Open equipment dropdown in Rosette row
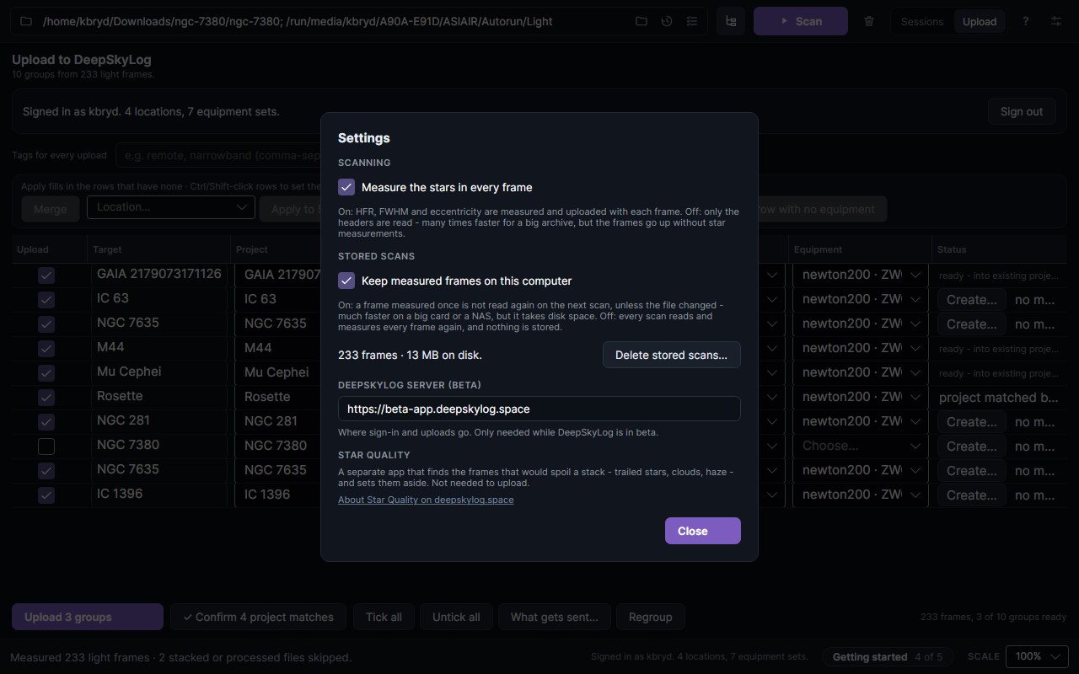Image resolution: width=1079 pixels, height=674 pixels. [861, 397]
